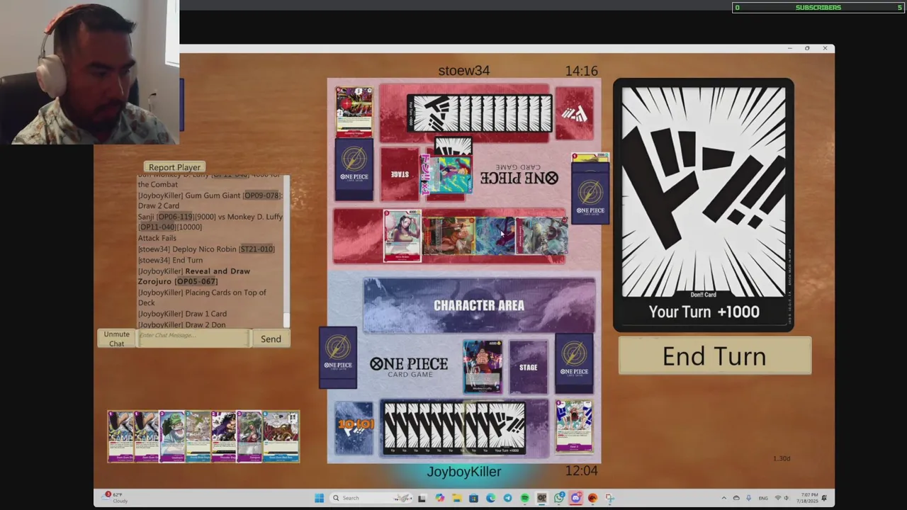Viewport: 907px width, 510px height.
Task: Open Windows Start menu
Action: [x=319, y=498]
